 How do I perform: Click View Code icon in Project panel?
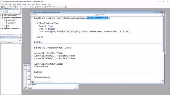click(1, 12)
